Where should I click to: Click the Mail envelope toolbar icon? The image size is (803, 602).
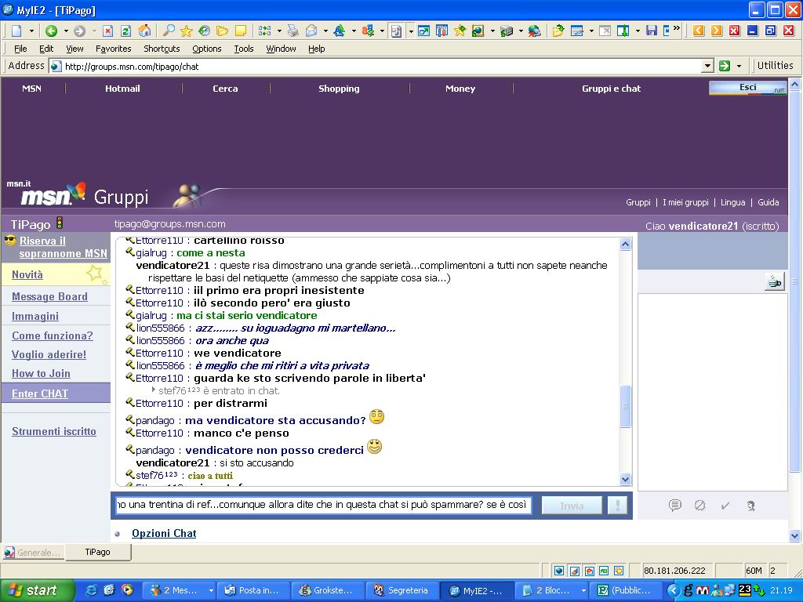click(311, 31)
